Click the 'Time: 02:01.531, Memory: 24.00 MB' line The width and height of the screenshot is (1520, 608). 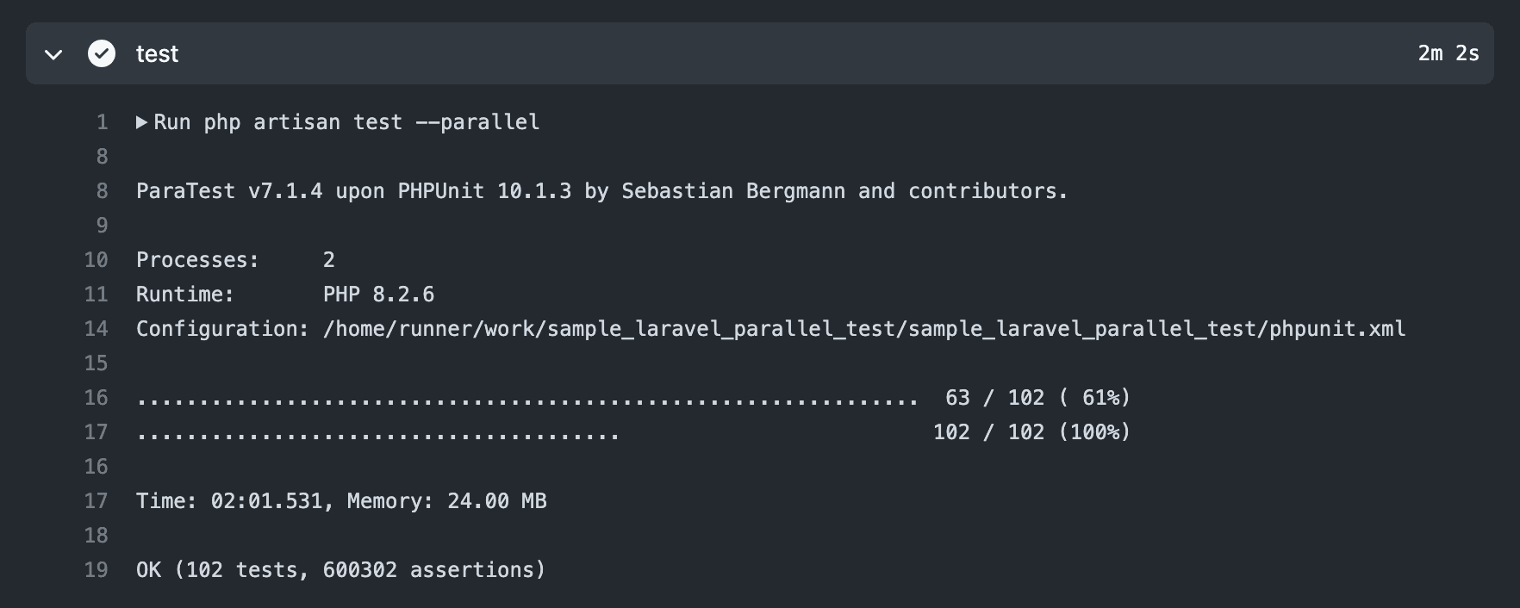[x=341, y=500]
